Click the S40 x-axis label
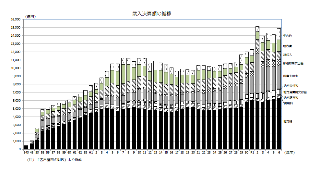 coord(26,152)
